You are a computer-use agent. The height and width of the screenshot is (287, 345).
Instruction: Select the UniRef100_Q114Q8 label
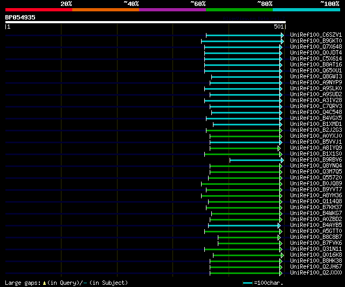[316, 202]
